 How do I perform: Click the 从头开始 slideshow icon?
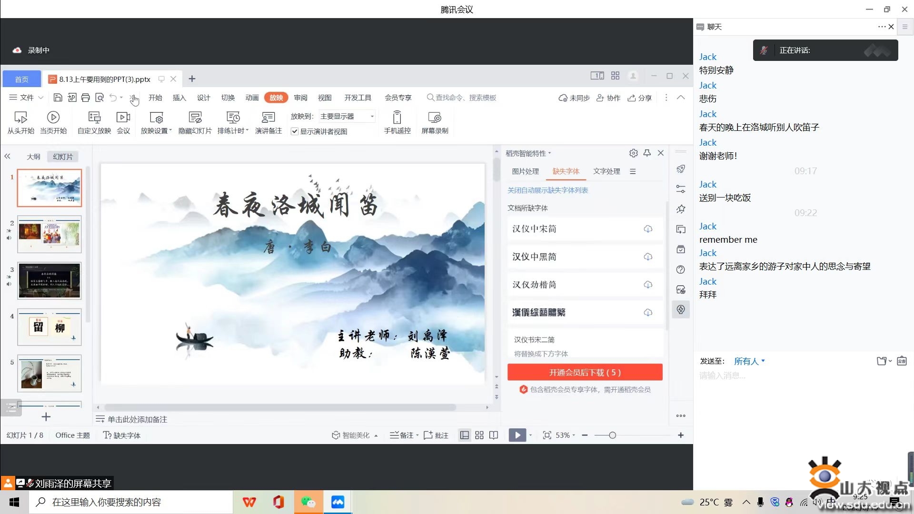[x=20, y=117]
